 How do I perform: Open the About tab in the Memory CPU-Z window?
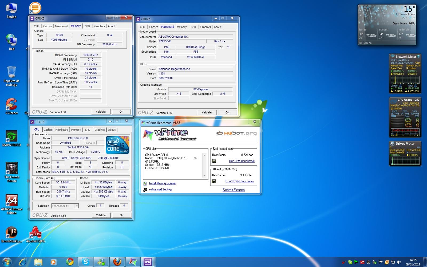[112, 26]
